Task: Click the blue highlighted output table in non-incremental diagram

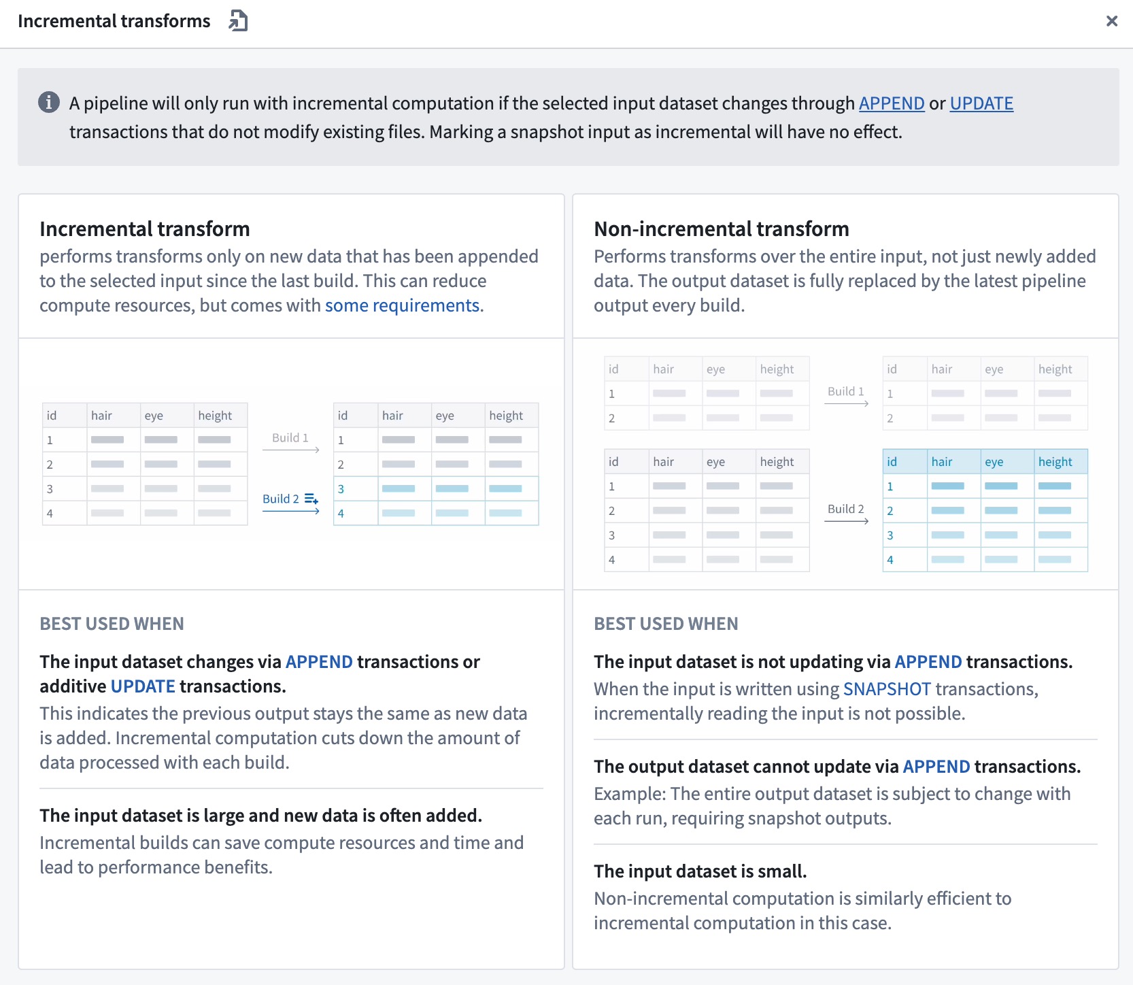Action: (985, 510)
